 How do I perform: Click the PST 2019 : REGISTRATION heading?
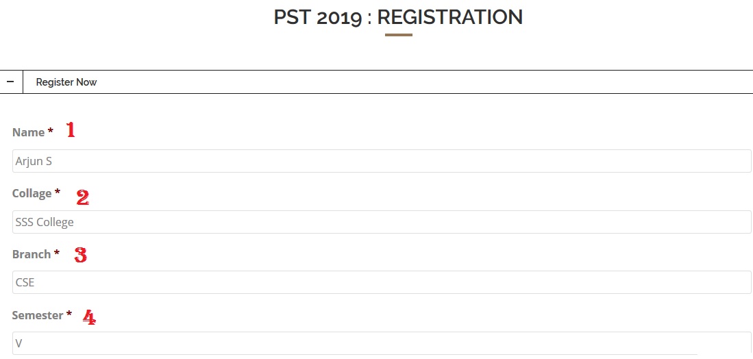click(398, 17)
